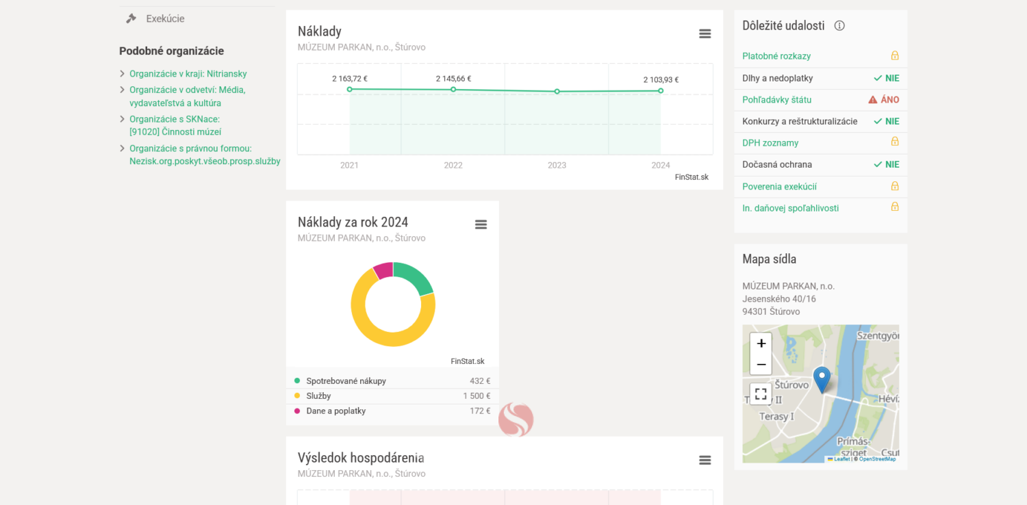This screenshot has height=505, width=1027.
Task: Click lock icon beside Poverenia exekúcií
Action: 894,186
